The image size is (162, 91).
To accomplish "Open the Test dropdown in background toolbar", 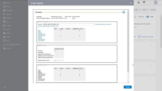I will (137, 10).
